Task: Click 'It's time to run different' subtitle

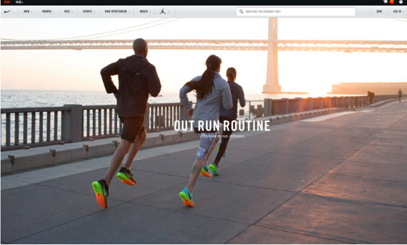Action: click(223, 136)
